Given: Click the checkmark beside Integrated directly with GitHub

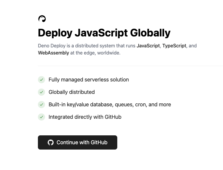Looking at the screenshot, I should click(x=41, y=117).
